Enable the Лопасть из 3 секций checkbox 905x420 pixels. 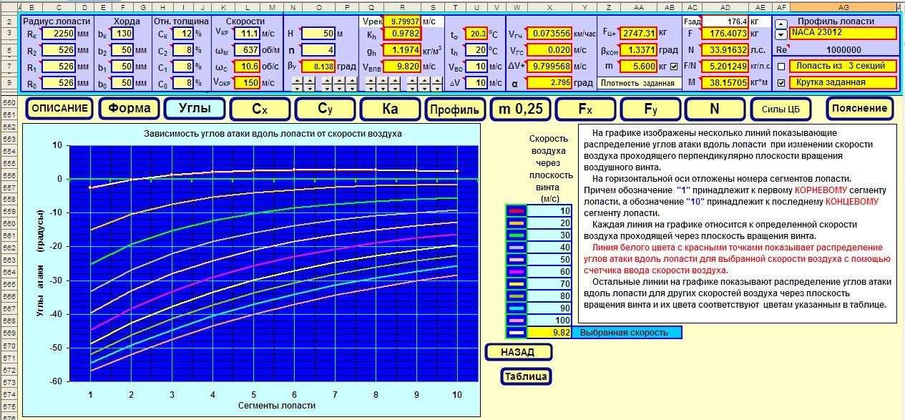[x=781, y=67]
